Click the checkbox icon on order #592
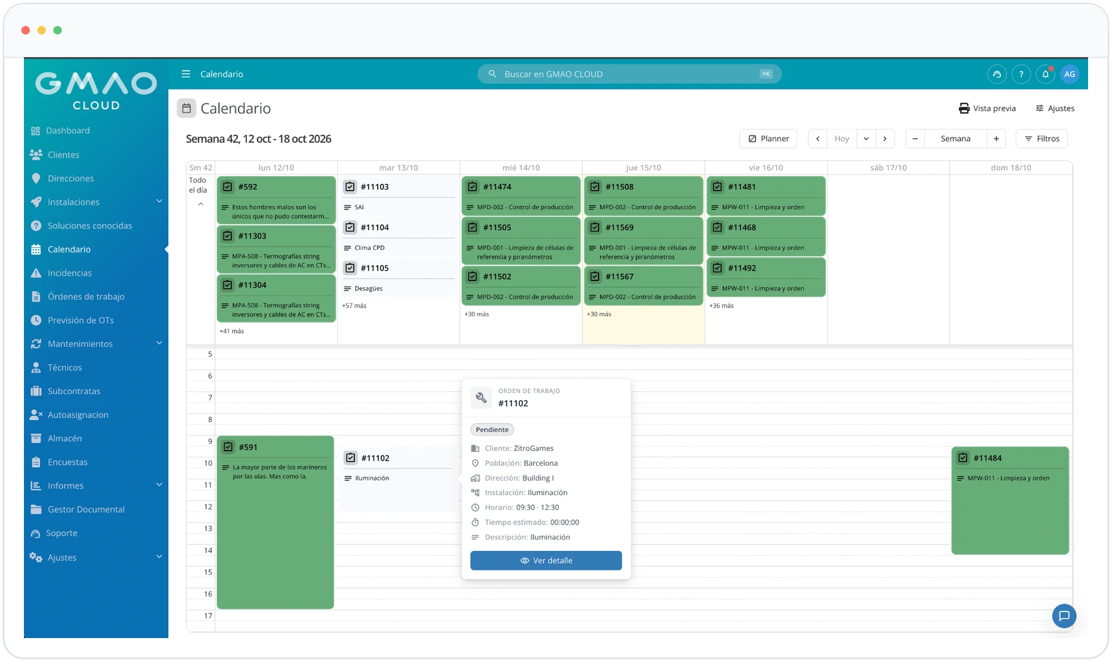The height and width of the screenshot is (662, 1112). click(x=227, y=187)
